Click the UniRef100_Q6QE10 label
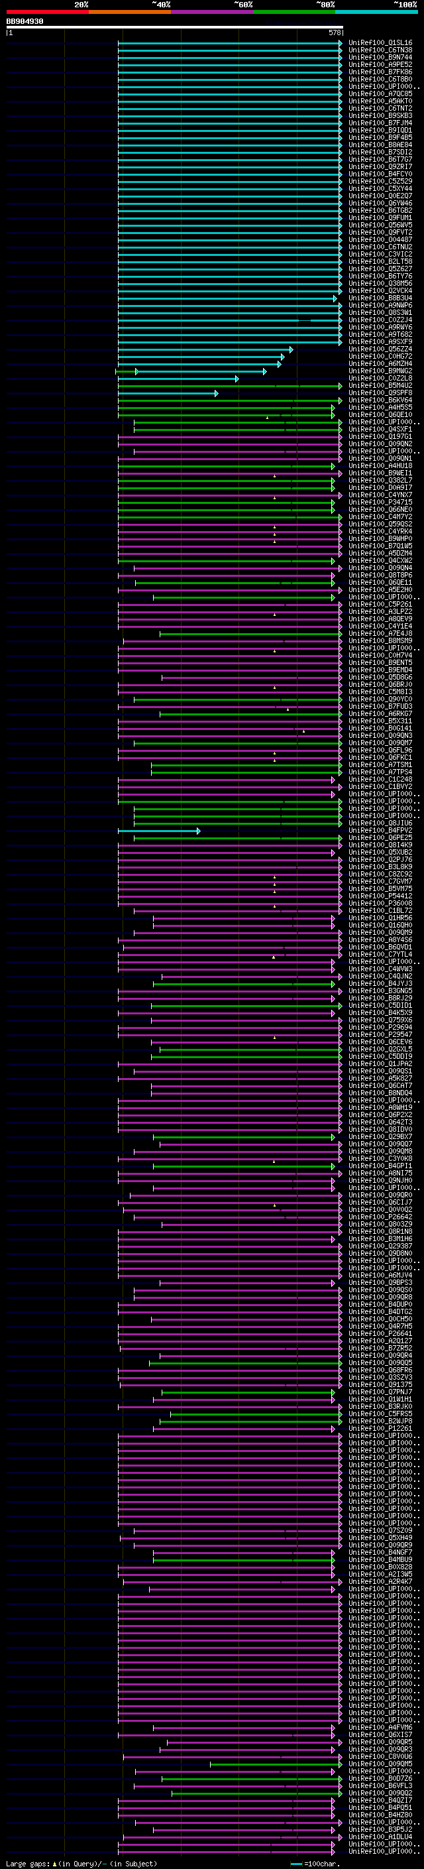 pos(380,415)
